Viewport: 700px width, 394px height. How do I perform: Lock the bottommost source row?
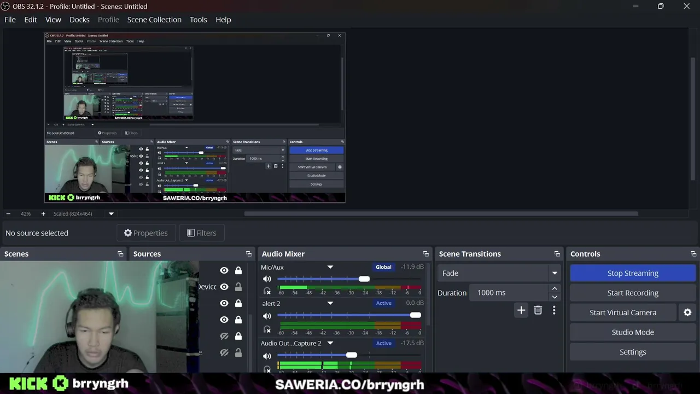(x=238, y=352)
